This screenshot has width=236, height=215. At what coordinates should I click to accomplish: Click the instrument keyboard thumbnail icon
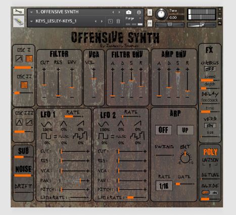(19, 21)
